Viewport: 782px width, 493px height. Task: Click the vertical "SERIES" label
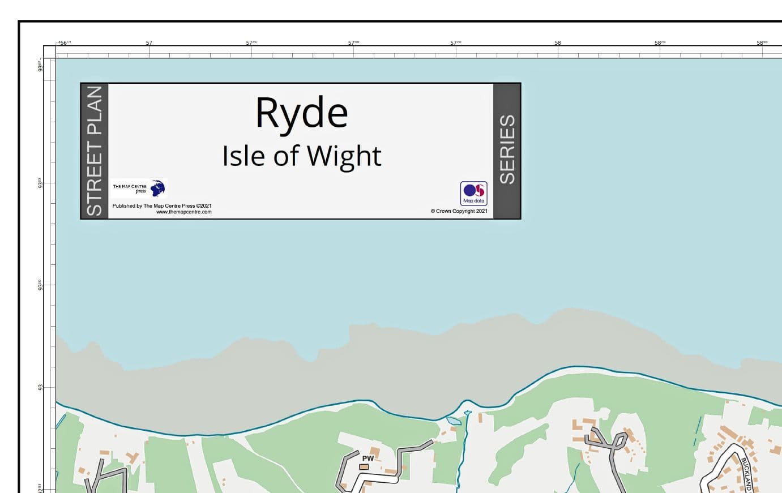507,149
